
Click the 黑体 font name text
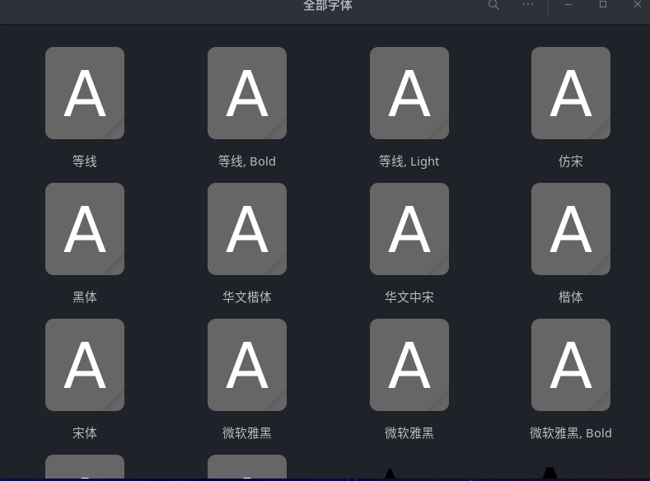coord(85,297)
